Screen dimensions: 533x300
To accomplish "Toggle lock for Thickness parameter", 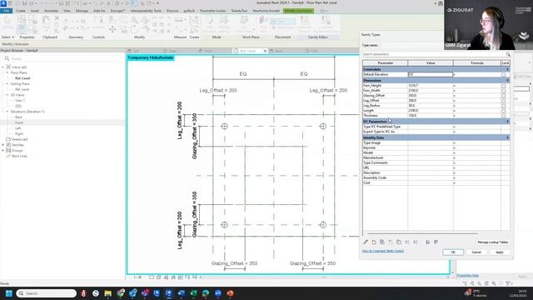I will tap(503, 116).
